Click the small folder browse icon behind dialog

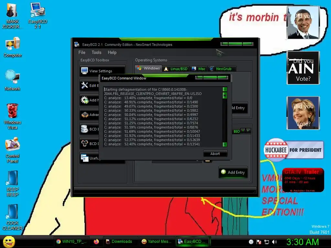tap(207, 161)
